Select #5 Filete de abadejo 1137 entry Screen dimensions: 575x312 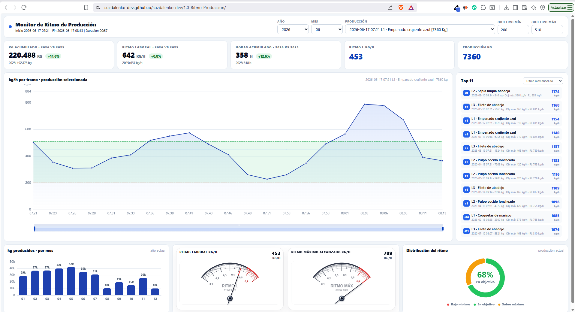[x=511, y=148]
